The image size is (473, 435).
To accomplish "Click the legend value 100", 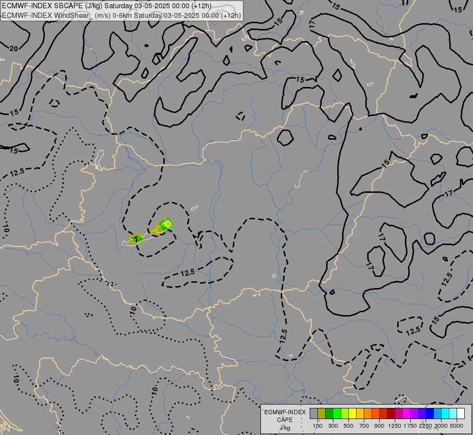I will tap(317, 426).
